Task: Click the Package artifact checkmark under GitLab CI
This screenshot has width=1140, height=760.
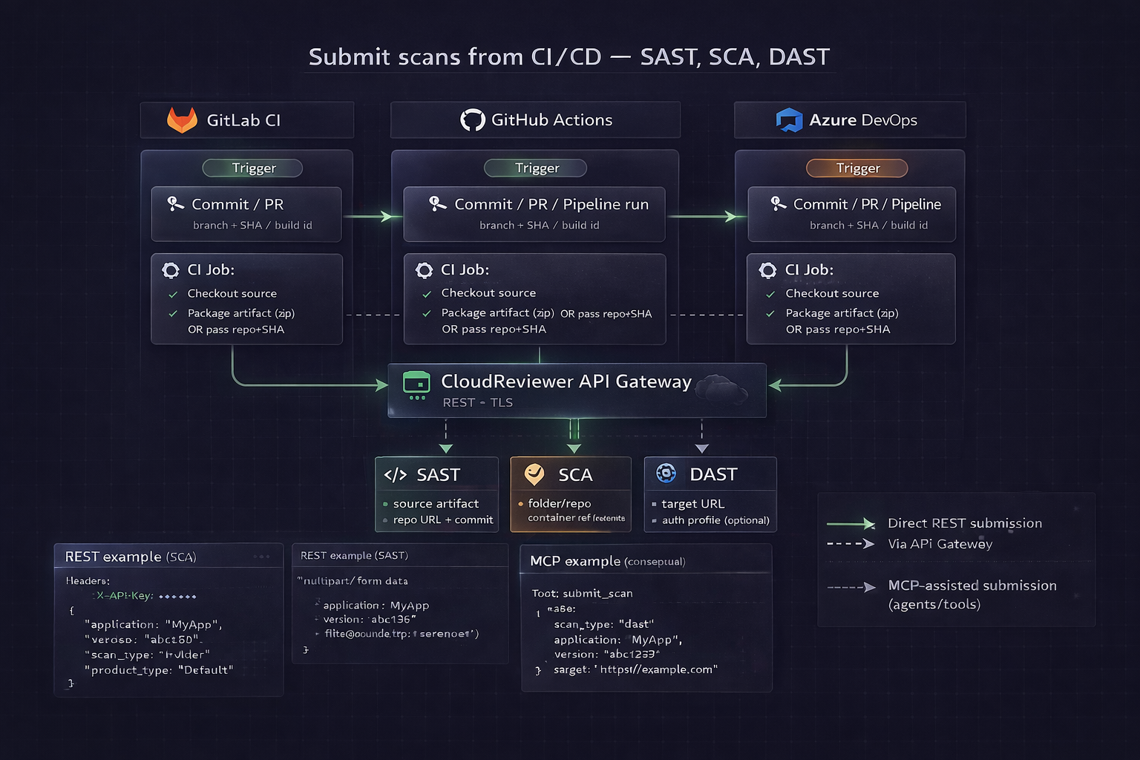Action: (x=173, y=314)
